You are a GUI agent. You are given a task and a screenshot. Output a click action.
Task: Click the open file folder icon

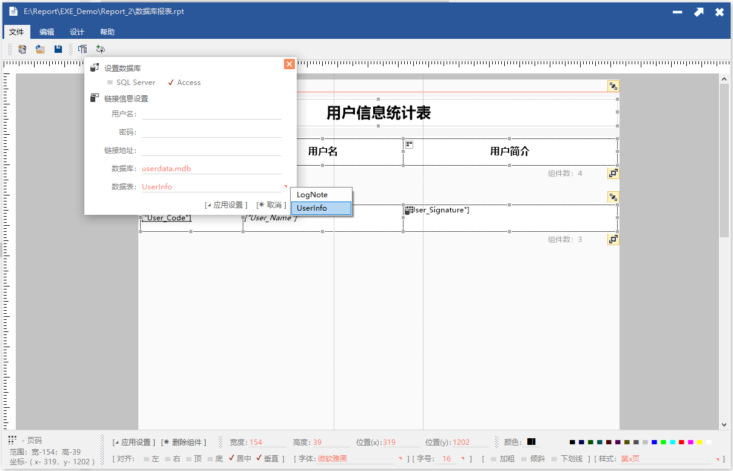[40, 49]
